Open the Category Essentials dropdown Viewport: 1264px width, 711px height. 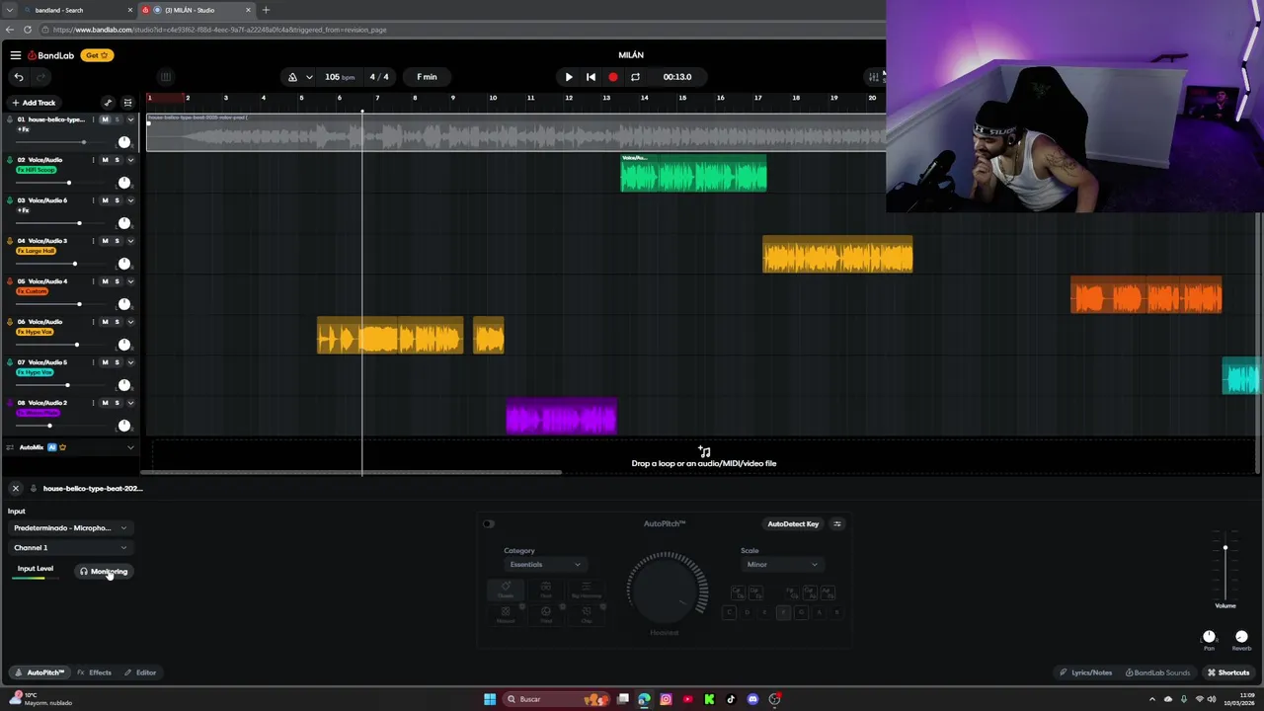544,565
